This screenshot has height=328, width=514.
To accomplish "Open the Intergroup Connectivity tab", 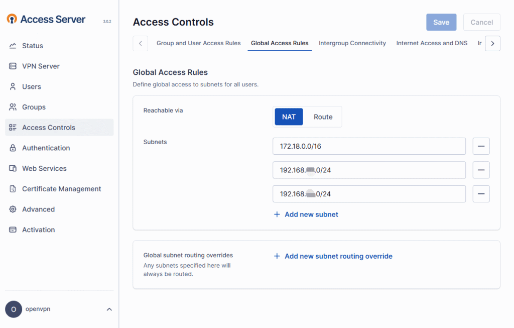I will pyautogui.click(x=352, y=43).
